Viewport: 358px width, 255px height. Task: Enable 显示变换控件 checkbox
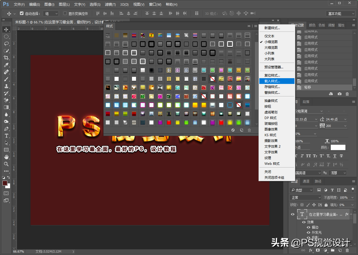(65, 13)
